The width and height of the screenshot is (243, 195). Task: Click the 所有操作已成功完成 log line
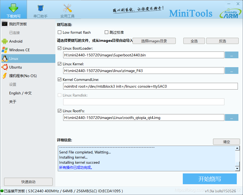pyautogui.click(x=76, y=167)
